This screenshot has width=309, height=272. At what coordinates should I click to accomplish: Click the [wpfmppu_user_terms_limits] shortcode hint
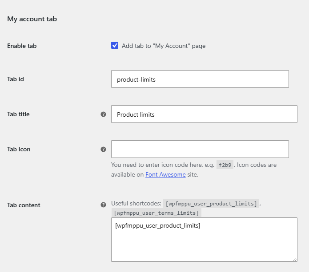click(x=157, y=213)
